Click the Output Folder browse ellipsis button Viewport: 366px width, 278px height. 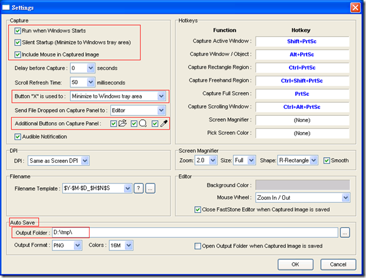(x=345, y=232)
